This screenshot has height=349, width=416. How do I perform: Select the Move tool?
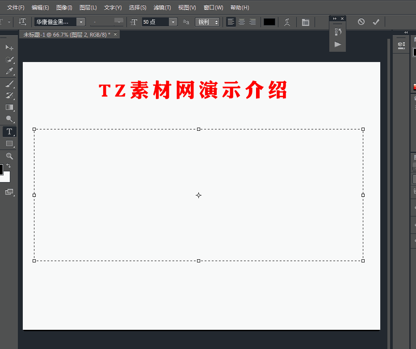pyautogui.click(x=9, y=47)
